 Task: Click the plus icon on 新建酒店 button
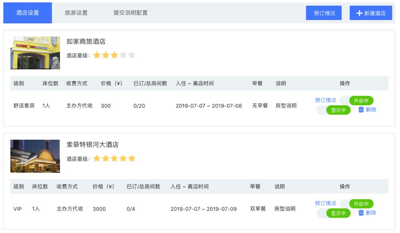[359, 13]
